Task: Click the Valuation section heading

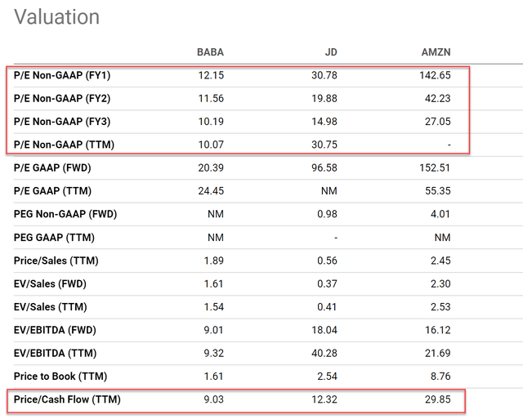Action: coord(57,17)
